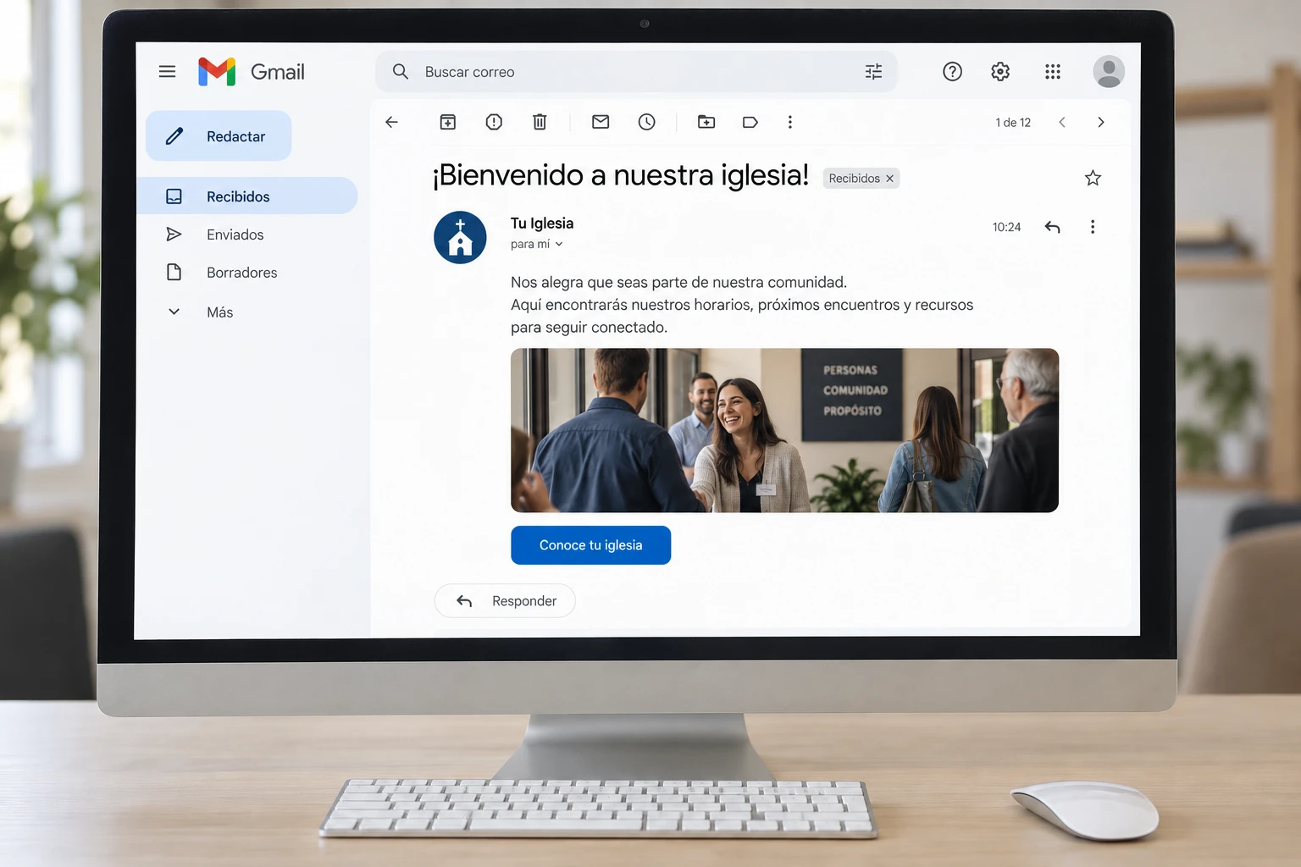Remove the Recibidos label chip
The height and width of the screenshot is (867, 1301).
[889, 179]
